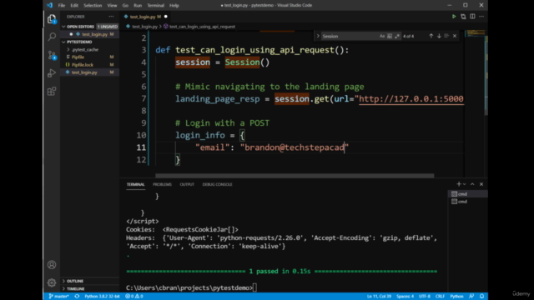Go to previous match in find widget
Viewport: 534px width, 300px height.
pyautogui.click(x=431, y=36)
